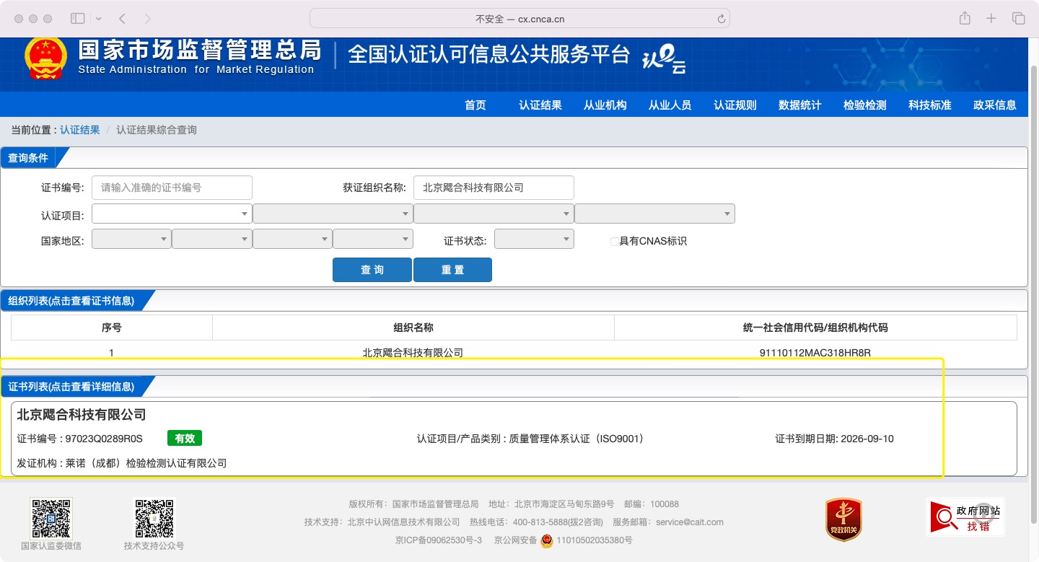Click 查询条件 section header tab
This screenshot has width=1039, height=562.
[33, 157]
